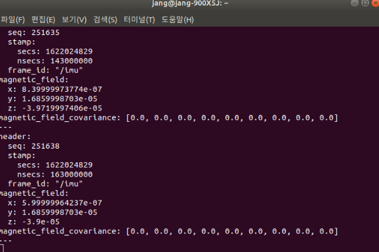Image resolution: width=379 pixels, height=252 pixels.
Task: Close the terminal window
Action: pyautogui.click(x=375, y=3)
